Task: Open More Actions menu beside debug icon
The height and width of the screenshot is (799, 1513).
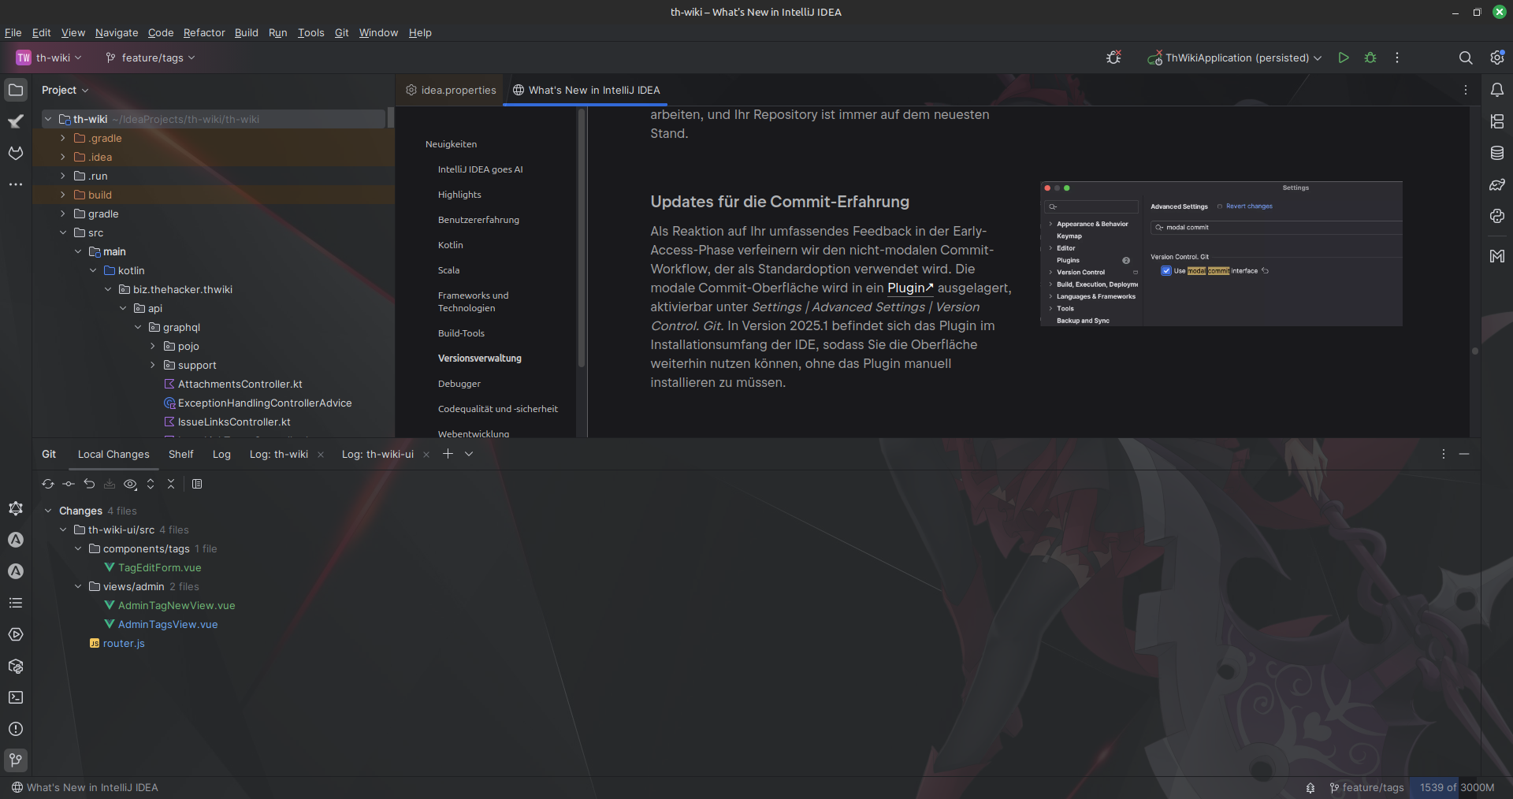Action: click(x=1397, y=58)
